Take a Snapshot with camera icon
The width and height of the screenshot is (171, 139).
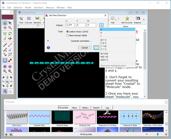tap(138, 18)
